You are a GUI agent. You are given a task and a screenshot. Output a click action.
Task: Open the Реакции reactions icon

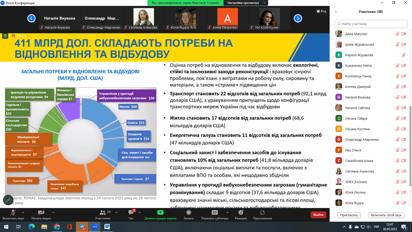pos(241,213)
